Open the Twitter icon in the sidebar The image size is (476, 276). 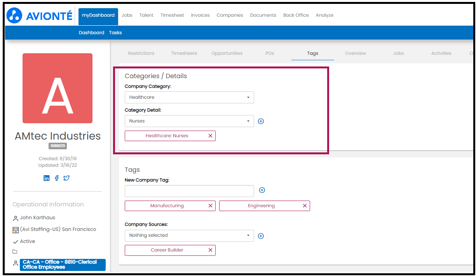pyautogui.click(x=66, y=178)
